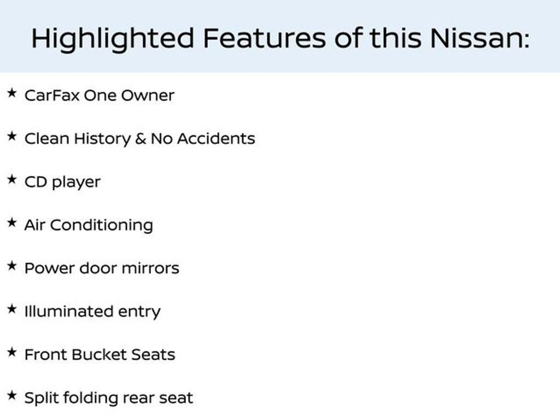Click the star bullet next to CD player
Viewport: 560px width, 420px height.
12,179
